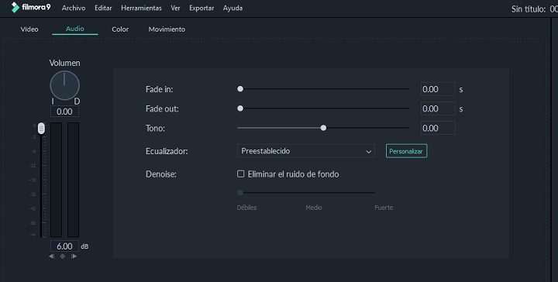Click the Tono slider handle
Screen dimensions: 558x282
point(323,128)
